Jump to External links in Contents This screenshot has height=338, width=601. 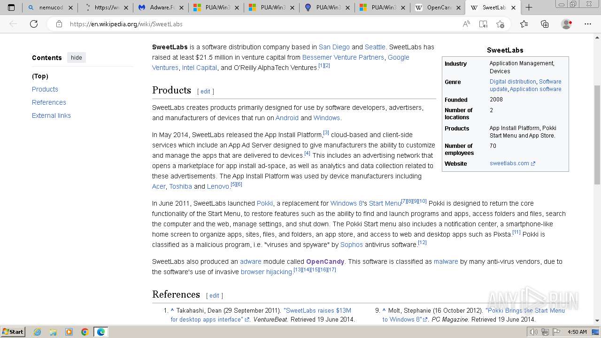pos(51,115)
